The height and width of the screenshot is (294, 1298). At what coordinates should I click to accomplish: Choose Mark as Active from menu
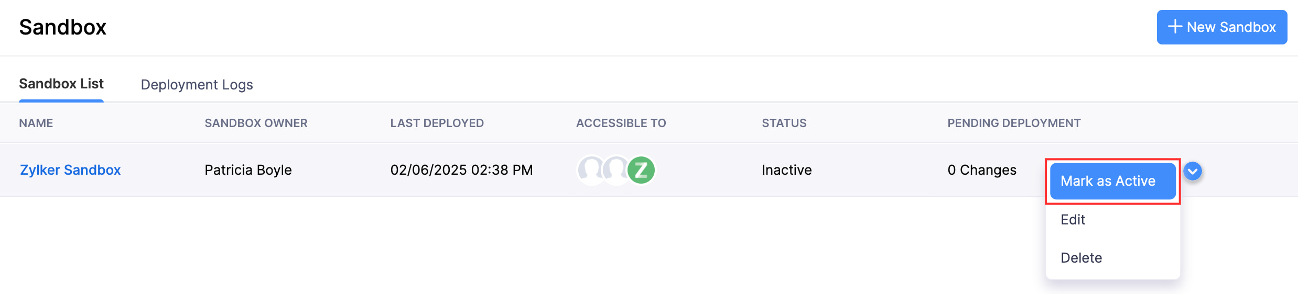pos(1112,181)
